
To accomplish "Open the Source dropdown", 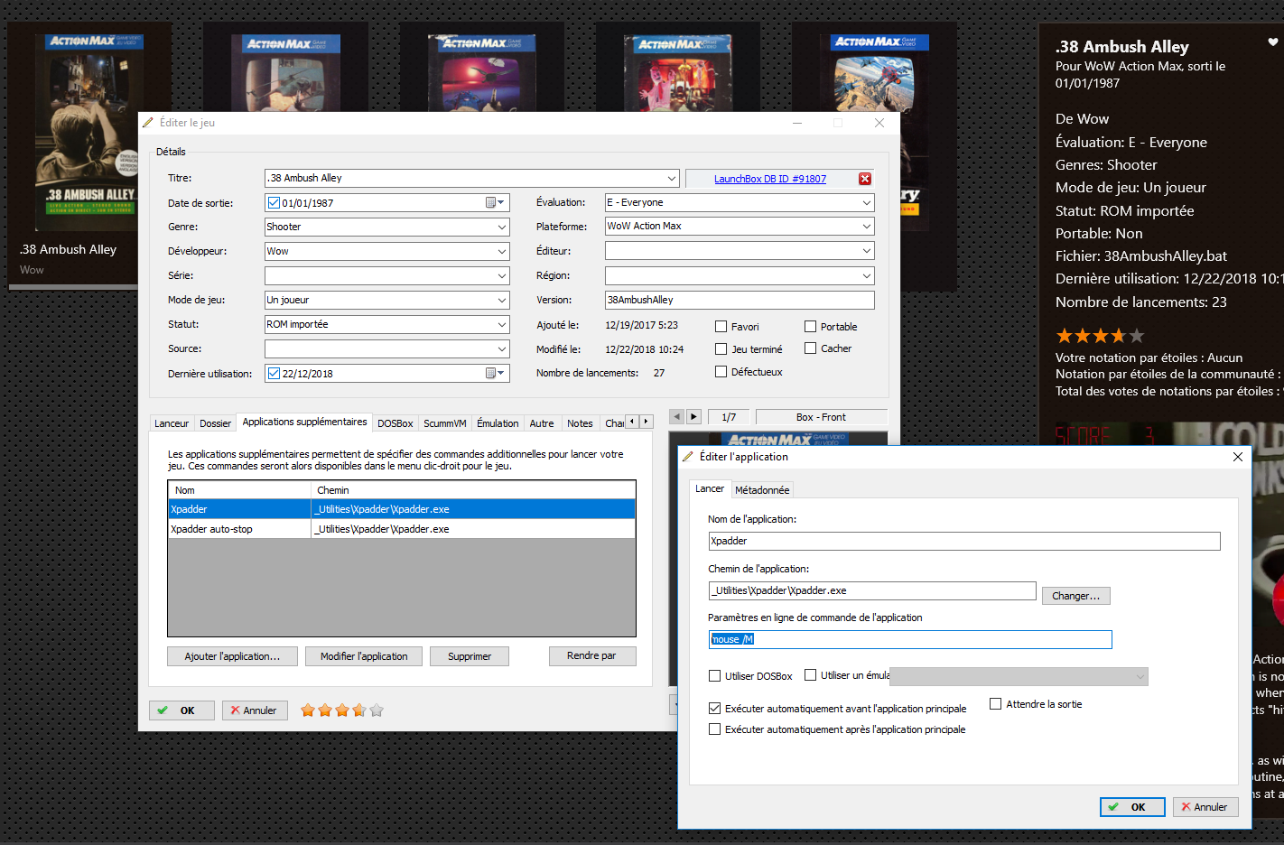I will tap(502, 349).
